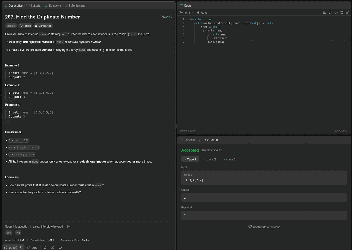352x250 pixels.
Task: Reset code with the revert arrow icon
Action: (342, 12)
